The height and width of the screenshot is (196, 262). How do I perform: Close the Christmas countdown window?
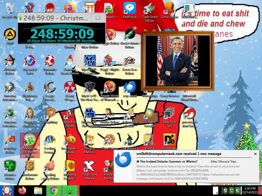pyautogui.click(x=98, y=18)
